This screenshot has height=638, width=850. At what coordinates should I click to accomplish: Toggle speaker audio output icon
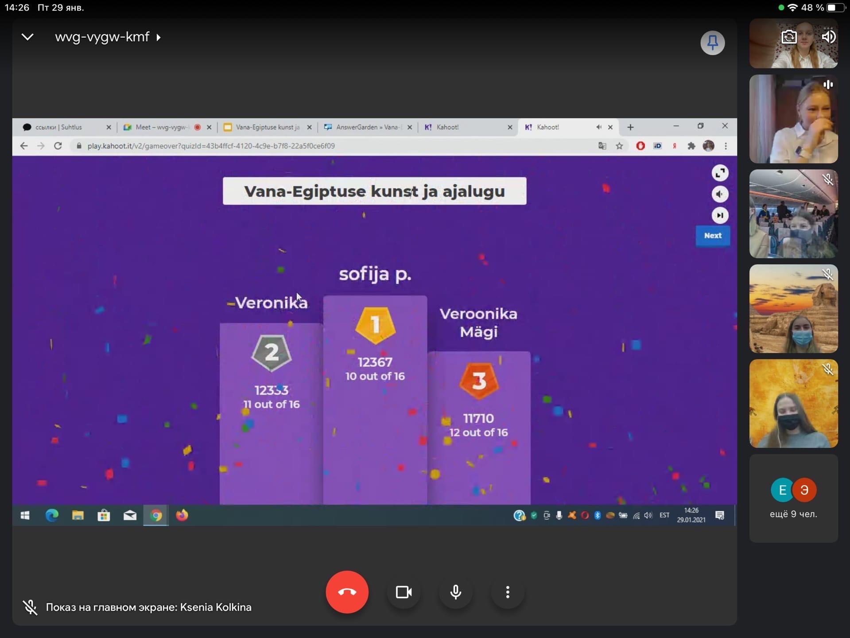[828, 37]
